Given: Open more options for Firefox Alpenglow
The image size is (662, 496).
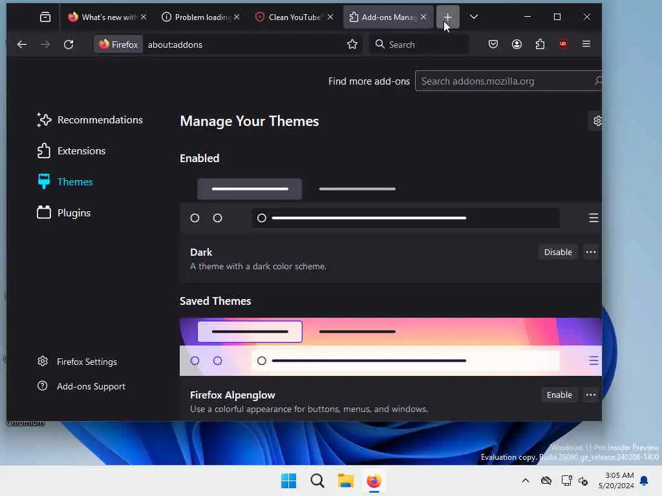Looking at the screenshot, I should tap(591, 395).
